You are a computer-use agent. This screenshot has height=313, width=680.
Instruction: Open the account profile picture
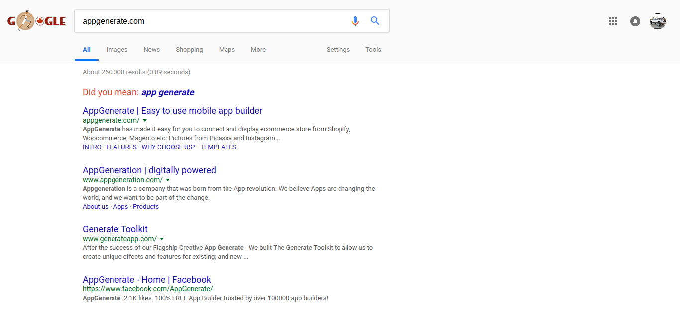658,21
